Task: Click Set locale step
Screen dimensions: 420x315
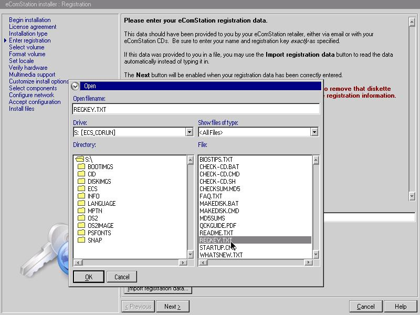Action: point(22,61)
